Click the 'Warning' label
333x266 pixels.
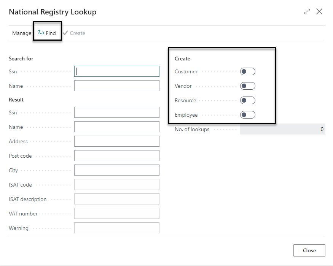click(19, 228)
